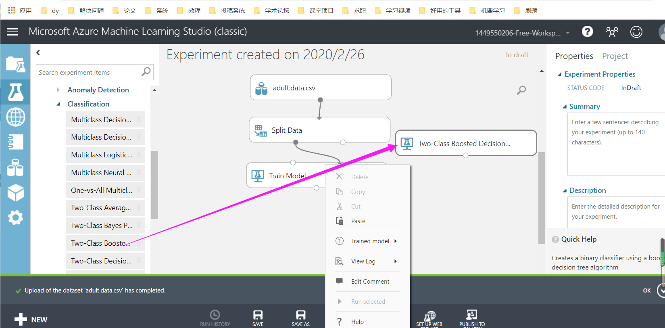Select Two-Class Averag... palette item

click(106, 207)
